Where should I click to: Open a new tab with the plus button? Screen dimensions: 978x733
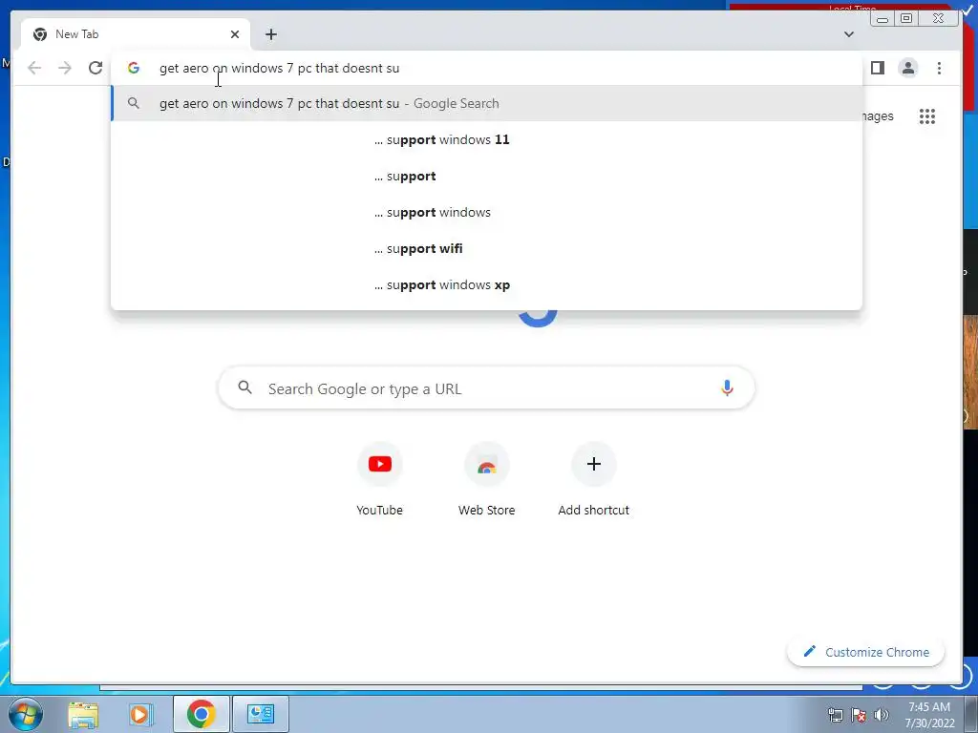click(270, 34)
